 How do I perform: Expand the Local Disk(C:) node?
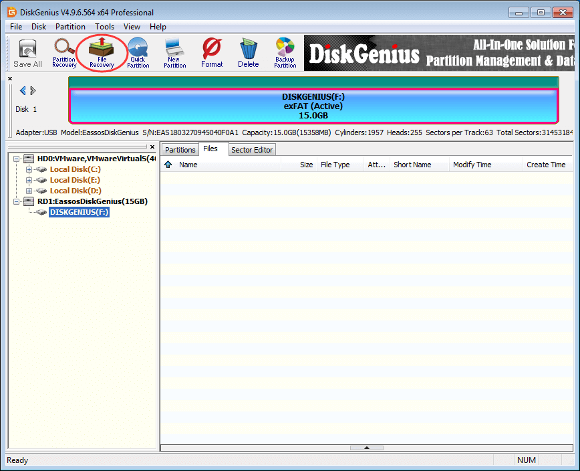coord(29,169)
